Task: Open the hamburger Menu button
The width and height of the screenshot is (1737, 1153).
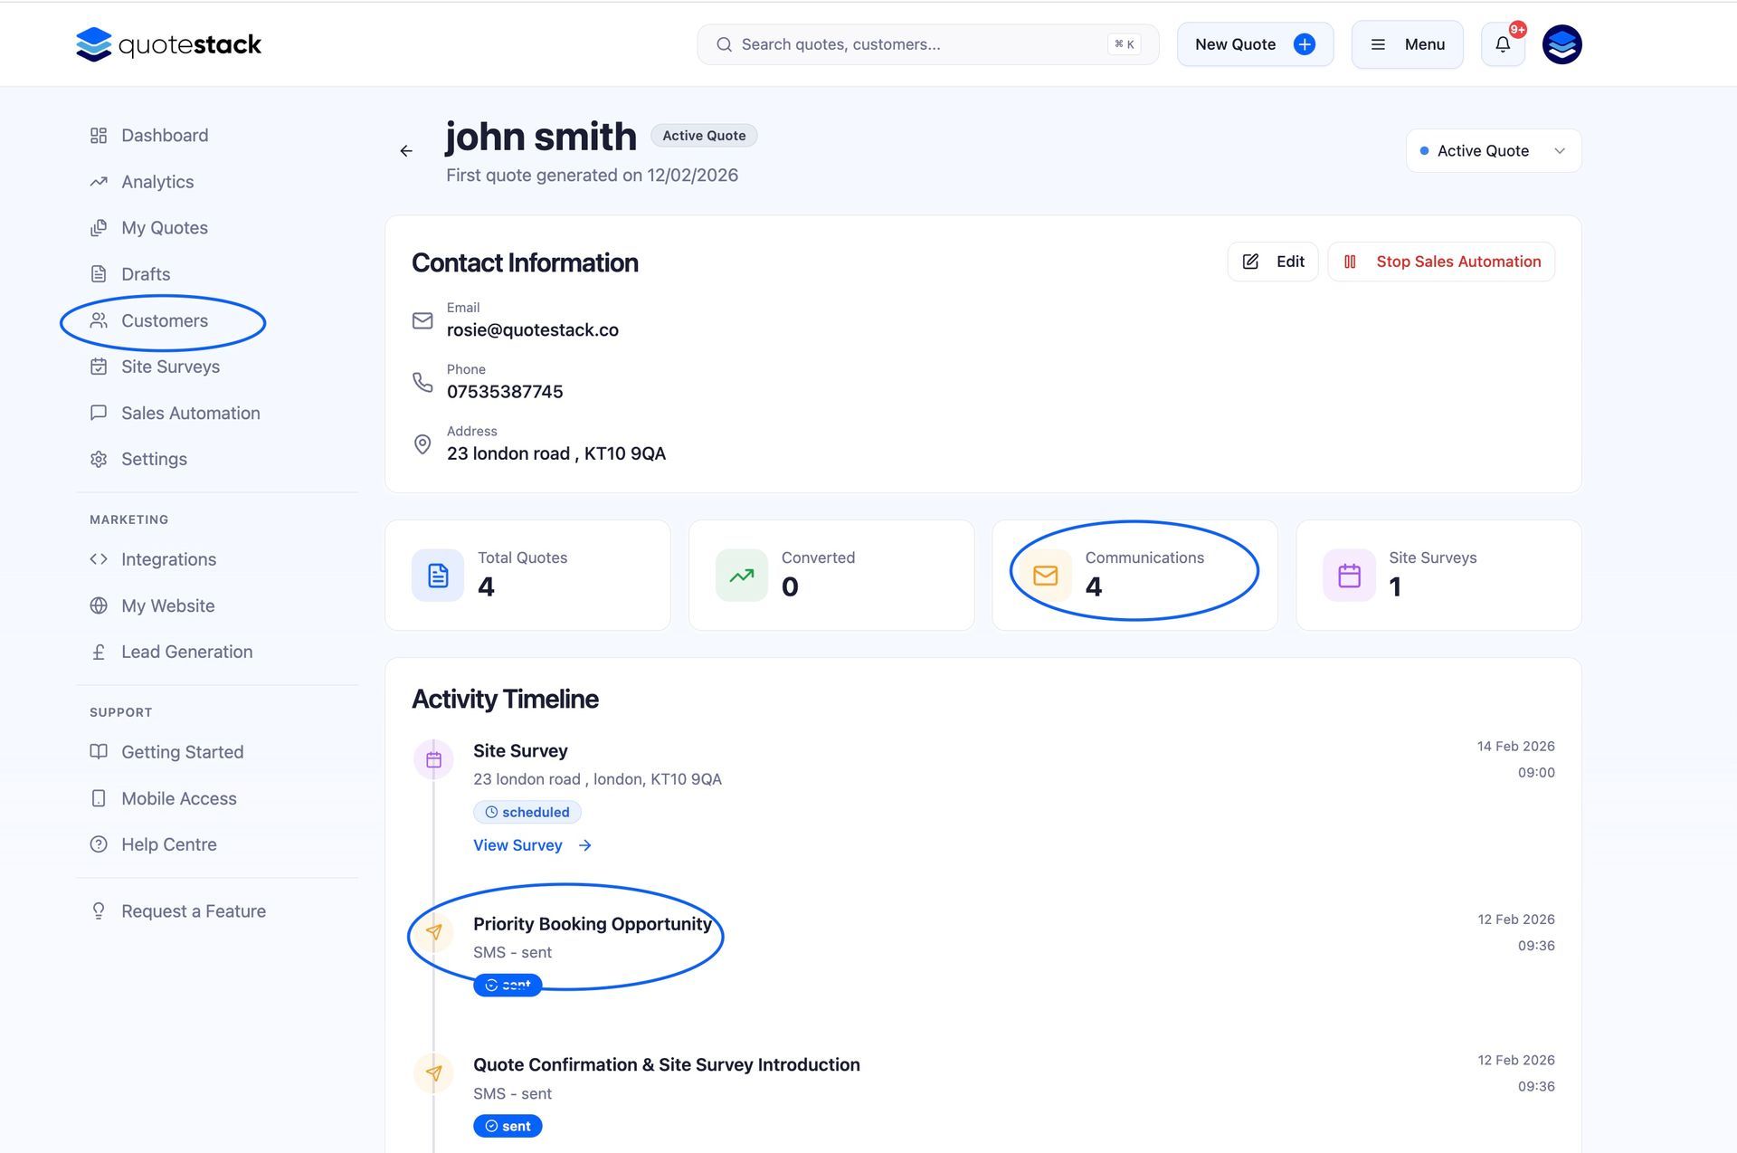Action: [1407, 44]
